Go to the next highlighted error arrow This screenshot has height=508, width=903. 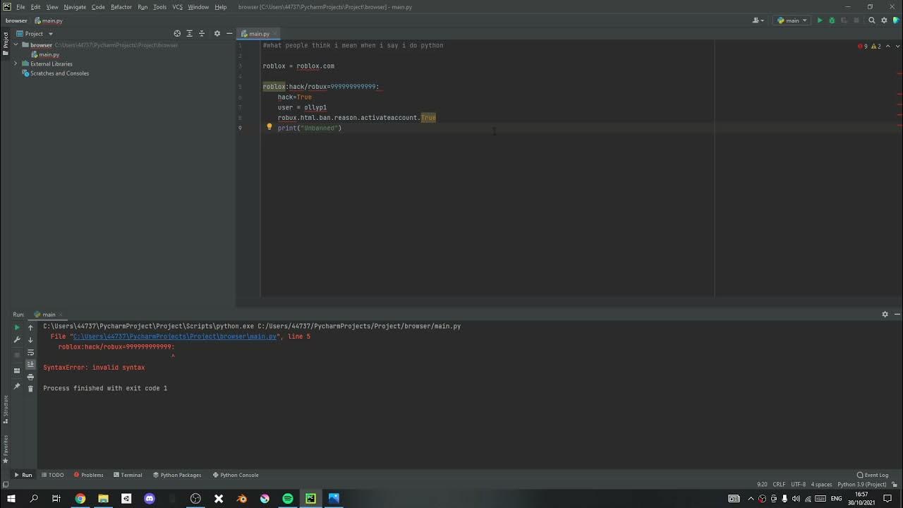pos(896,46)
